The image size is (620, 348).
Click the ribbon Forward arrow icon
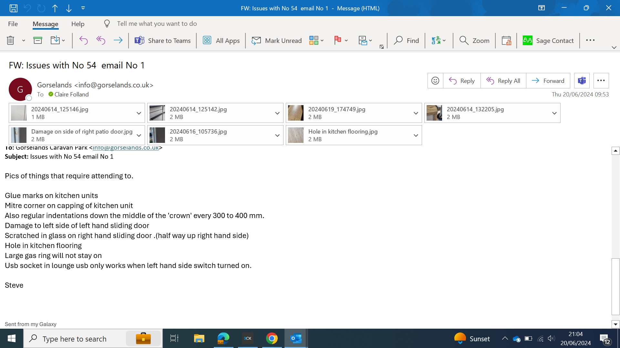click(x=118, y=40)
